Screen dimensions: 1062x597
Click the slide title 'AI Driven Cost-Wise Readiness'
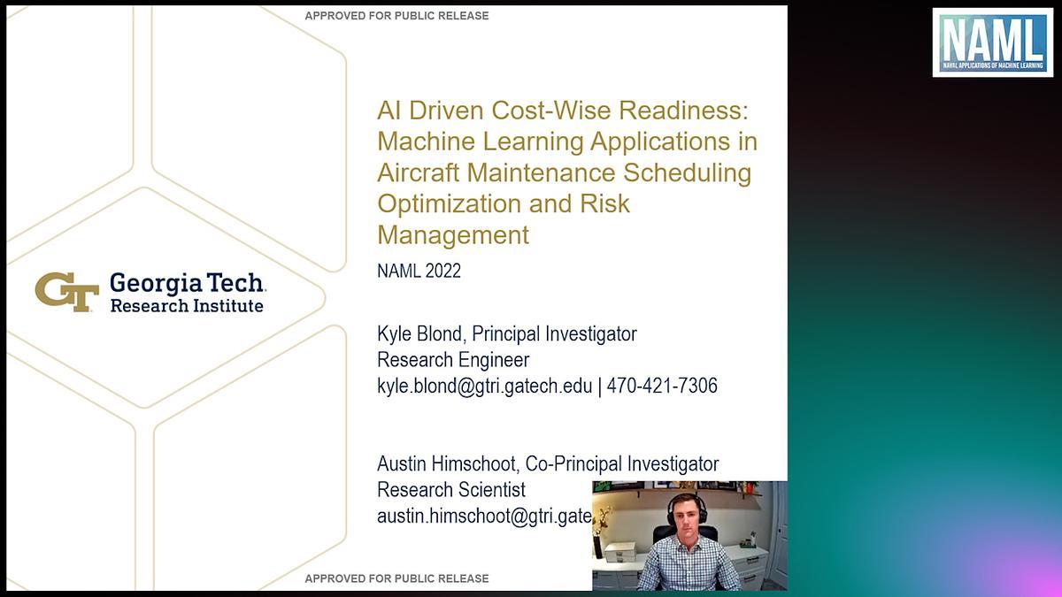pos(563,111)
